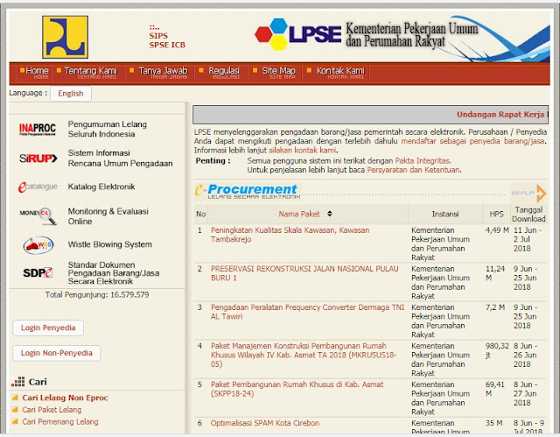Open Peningkatan Kualitas Skala Kawasan package
Image resolution: width=560 pixels, height=437 pixels.
tap(290, 235)
